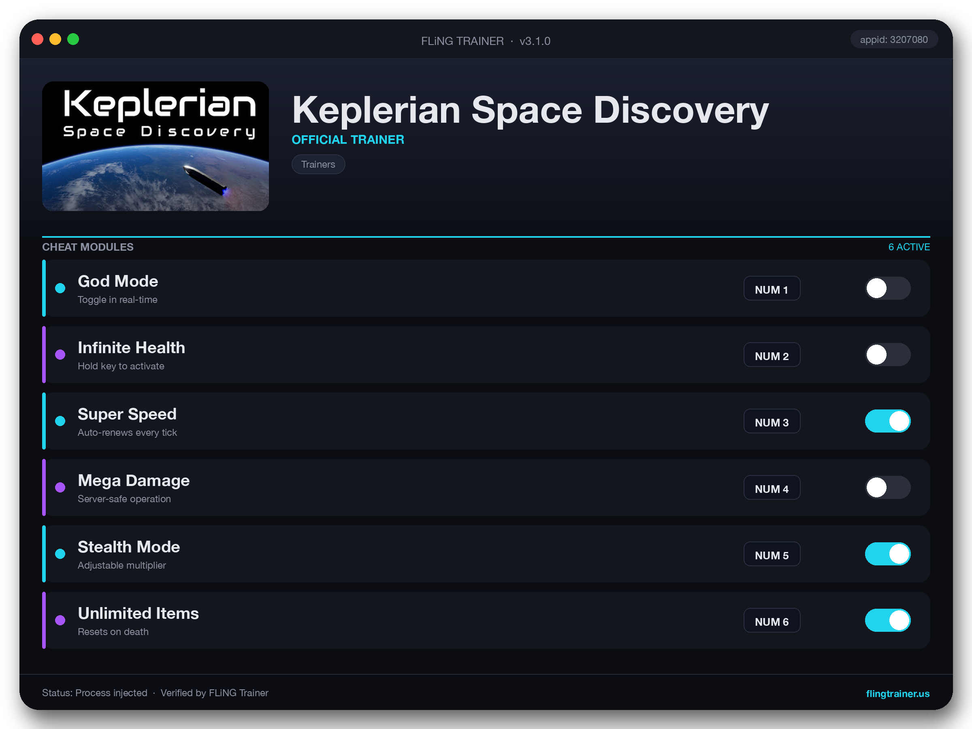972x729 pixels.
Task: Click the OFFICIAL TRAINER label
Action: pos(348,140)
